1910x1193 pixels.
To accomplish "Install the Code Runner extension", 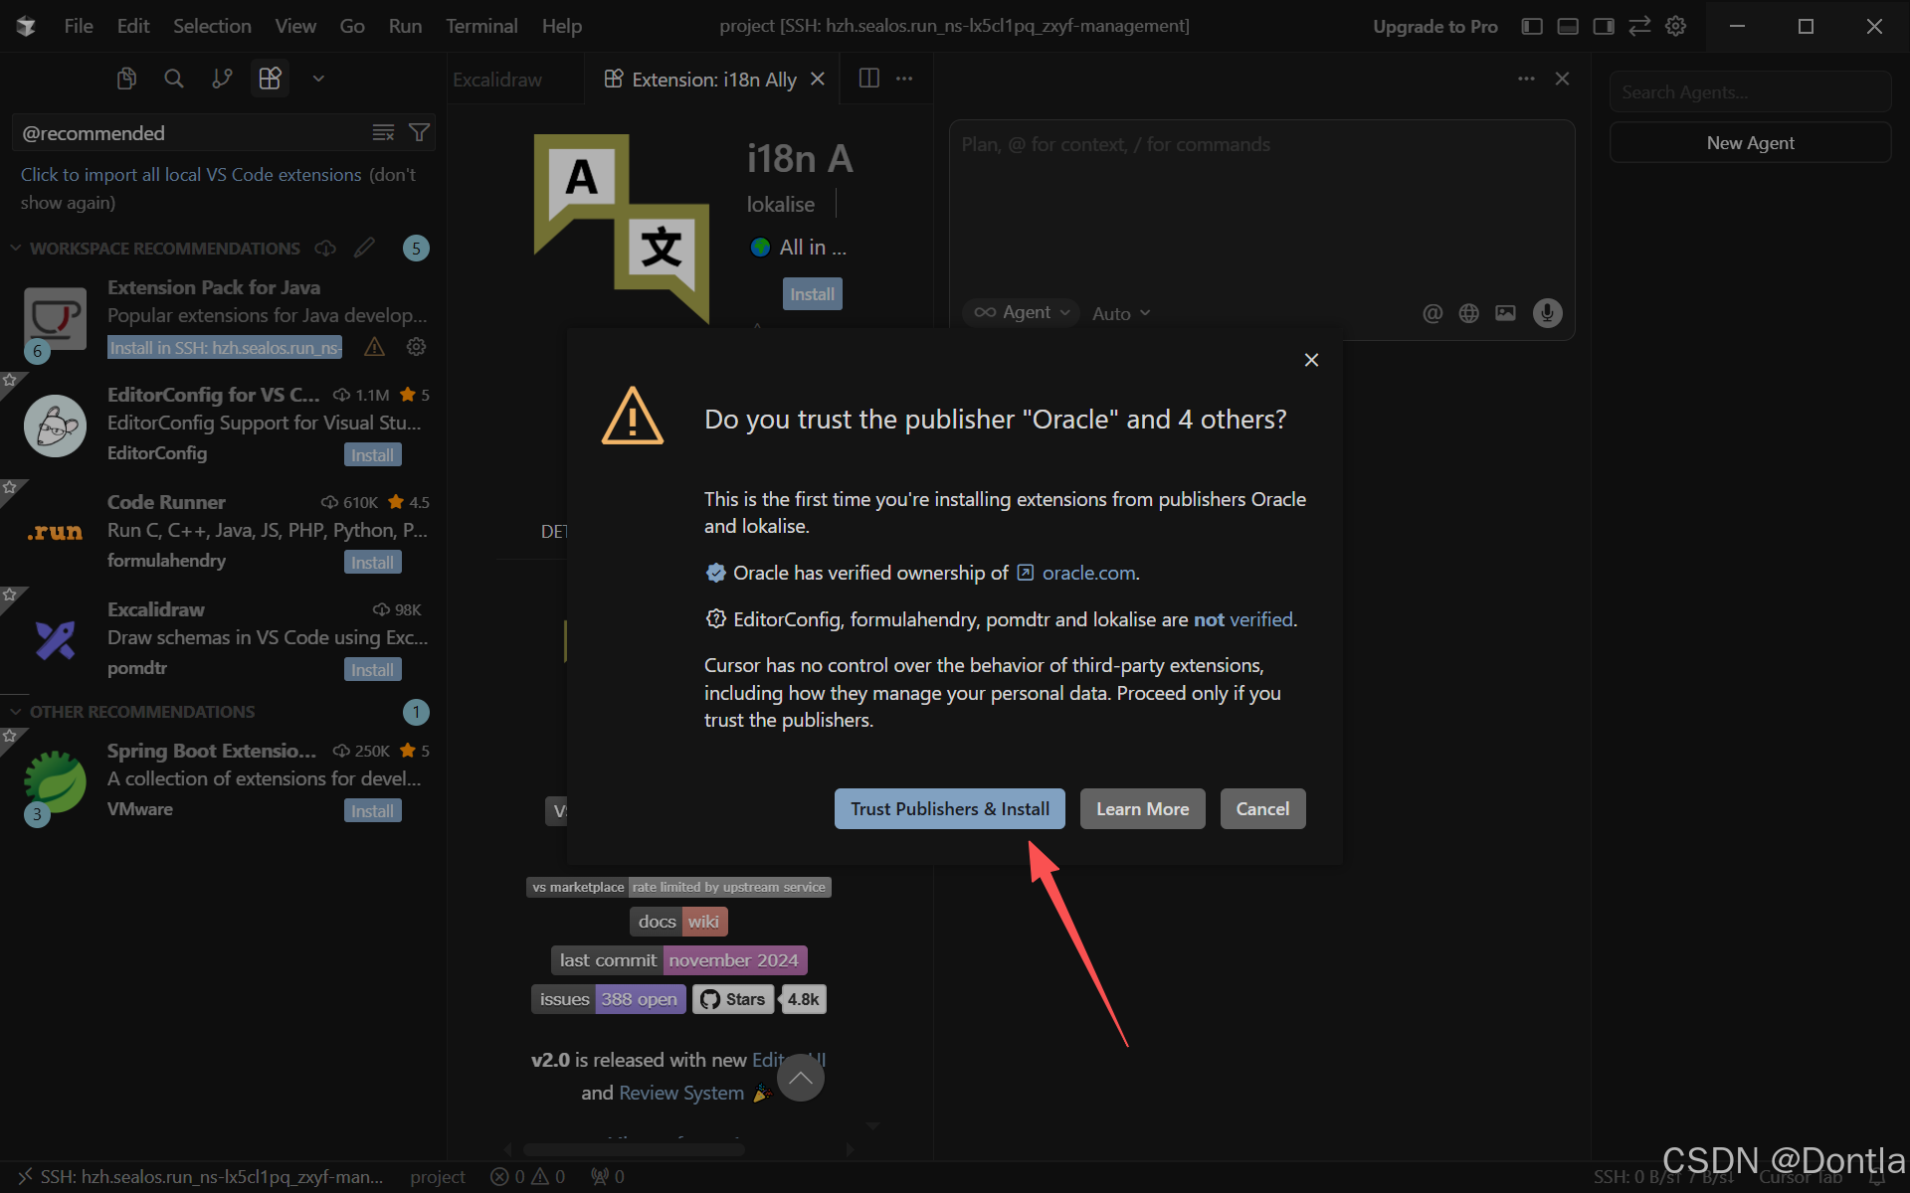I will pyautogui.click(x=373, y=563).
